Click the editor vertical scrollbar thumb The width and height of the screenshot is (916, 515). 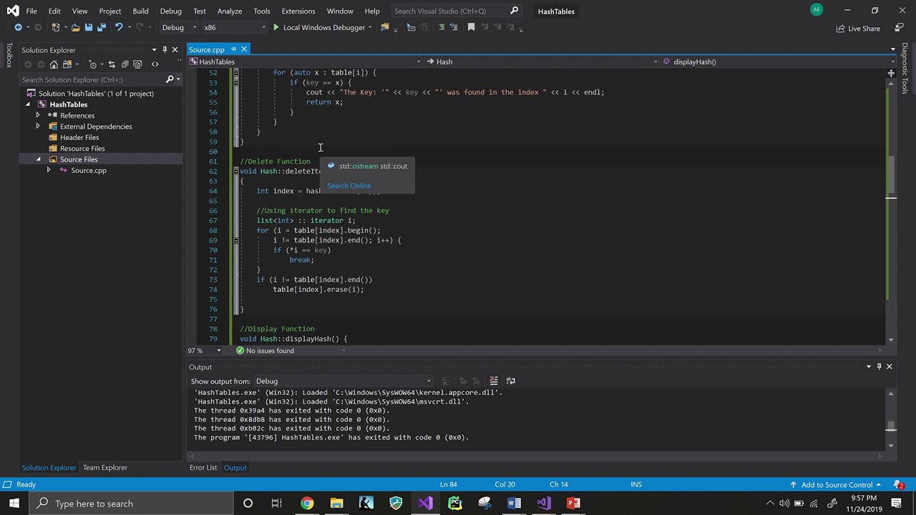click(x=891, y=175)
